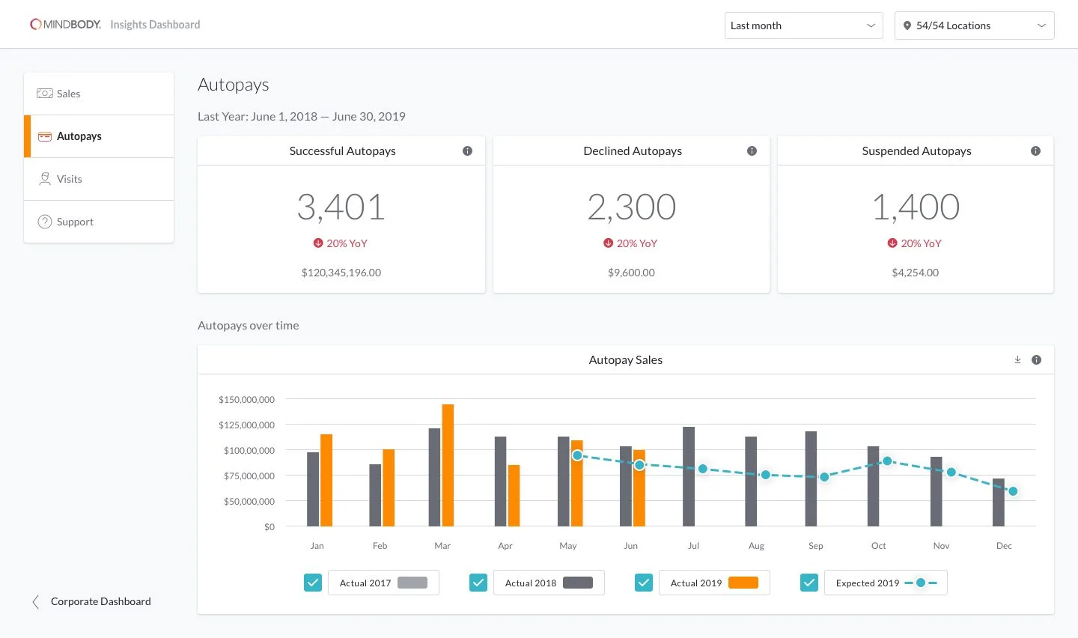Click the Visits person icon in sidebar
The width and height of the screenshot is (1078, 638).
tap(45, 179)
